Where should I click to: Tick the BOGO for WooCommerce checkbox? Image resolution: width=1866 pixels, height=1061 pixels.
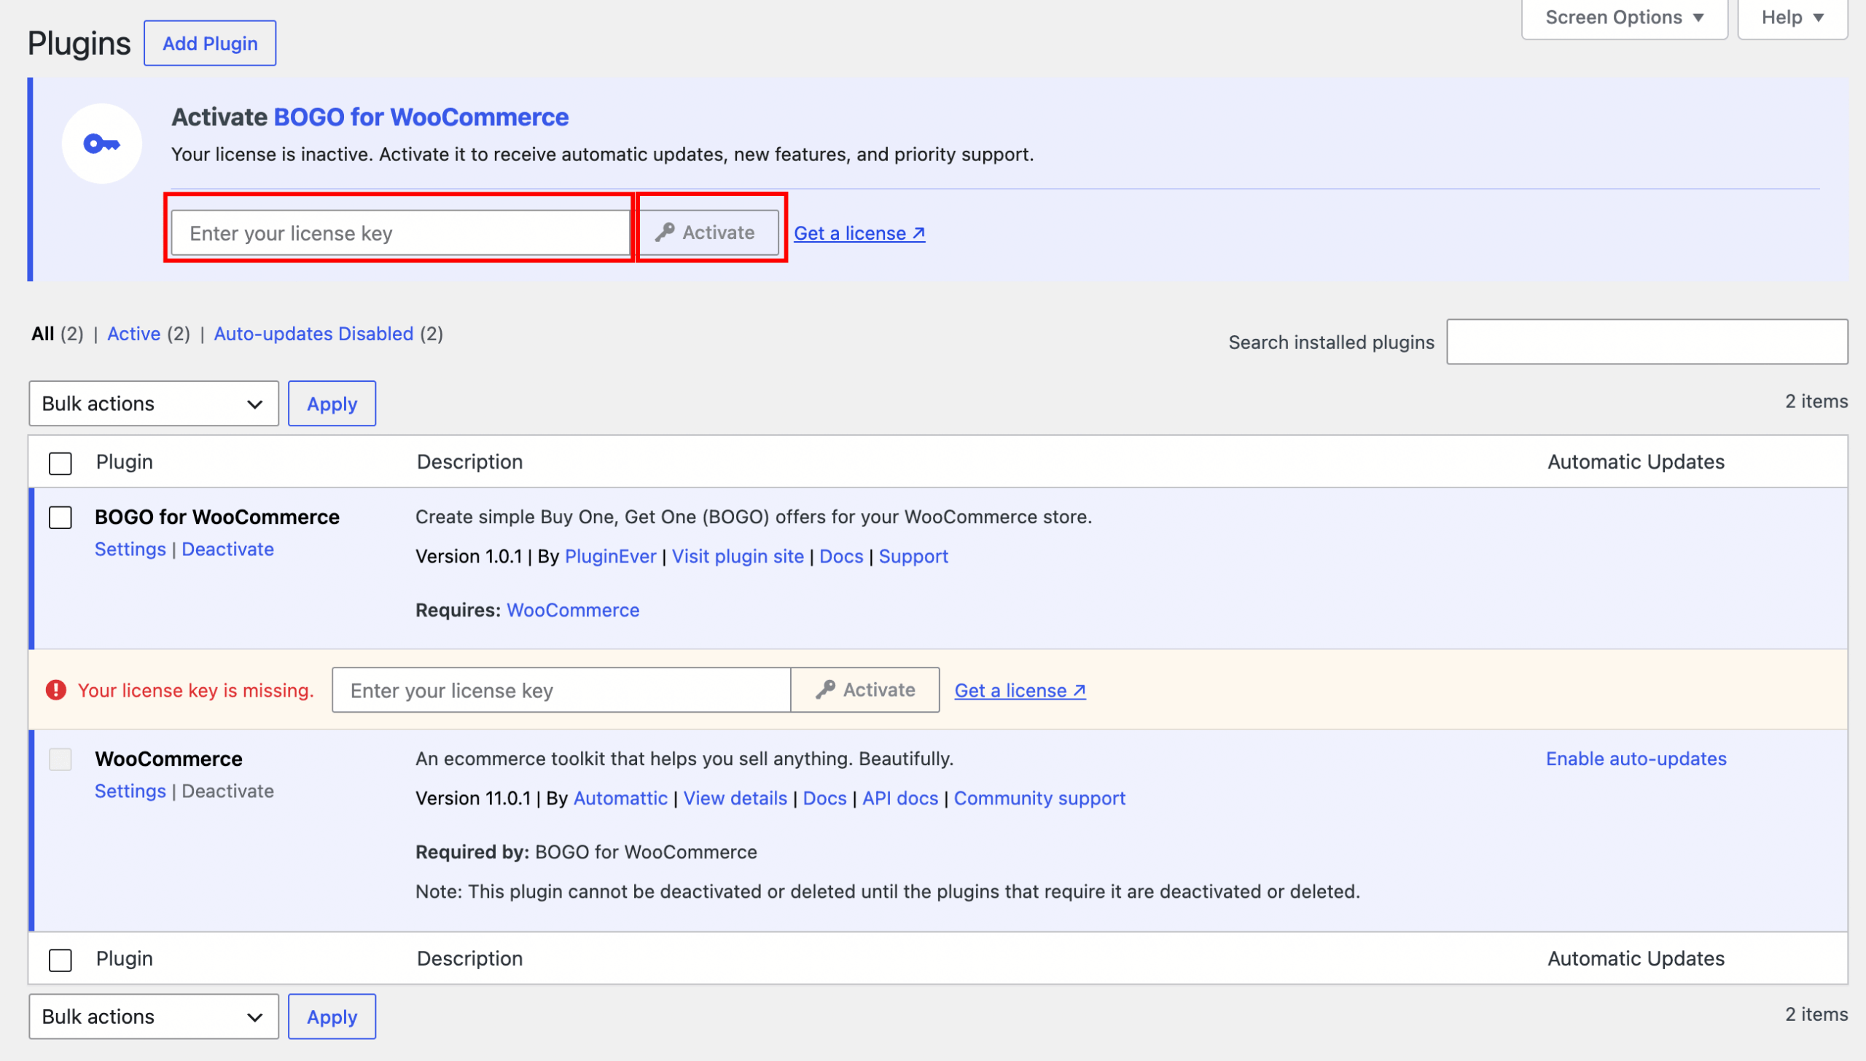click(x=60, y=518)
